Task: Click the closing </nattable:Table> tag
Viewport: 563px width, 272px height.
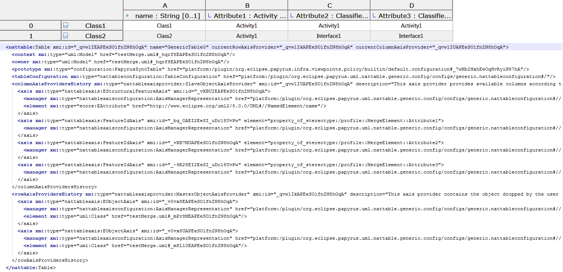Action: (31, 268)
